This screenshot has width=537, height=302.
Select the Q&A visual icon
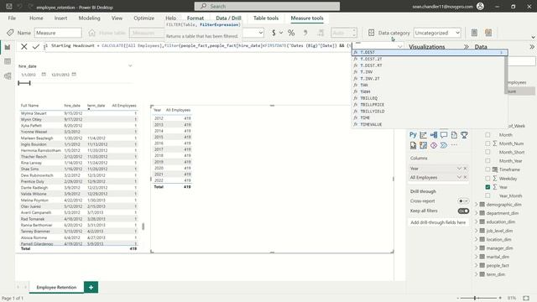444,135
